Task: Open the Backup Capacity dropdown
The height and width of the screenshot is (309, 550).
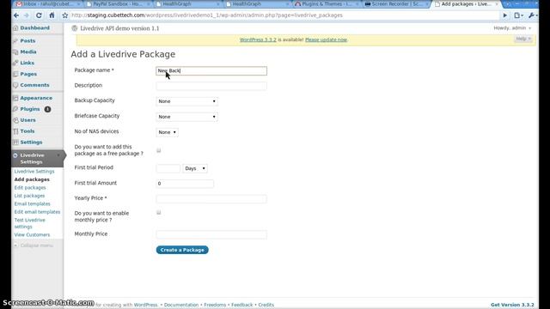Action: click(187, 101)
